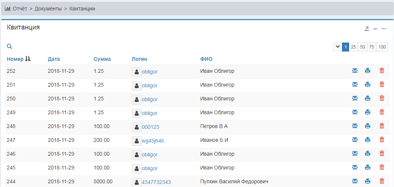Delete receipt 250
The width and height of the screenshot is (394, 187).
382,98
